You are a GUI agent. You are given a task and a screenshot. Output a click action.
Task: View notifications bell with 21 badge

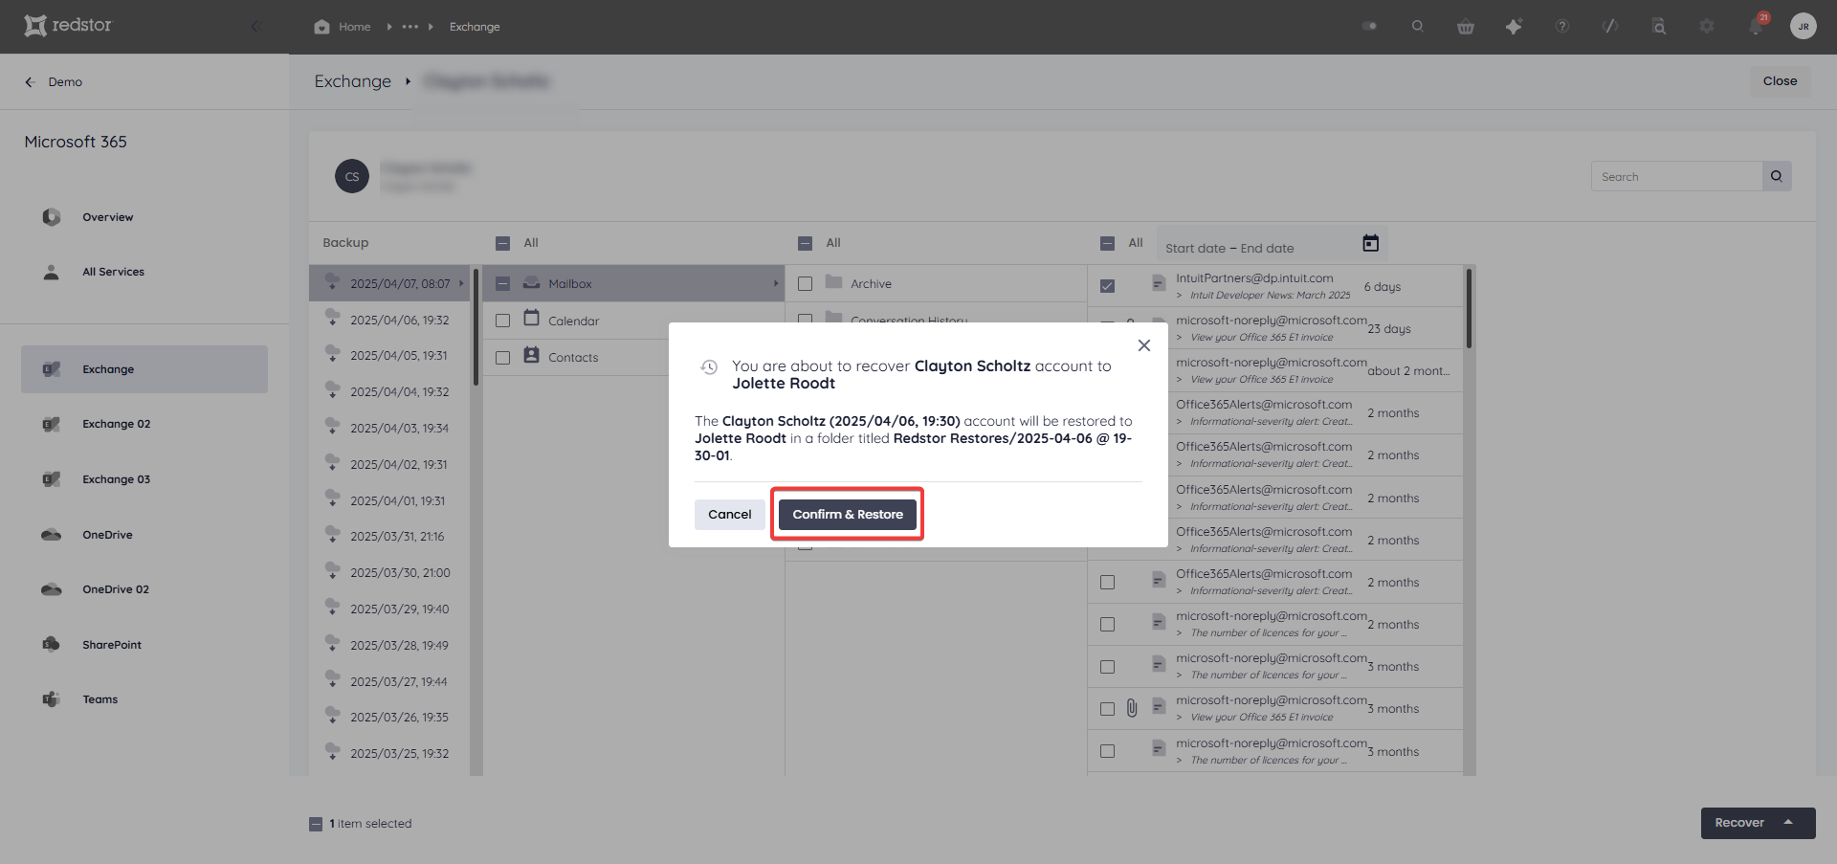point(1757,25)
